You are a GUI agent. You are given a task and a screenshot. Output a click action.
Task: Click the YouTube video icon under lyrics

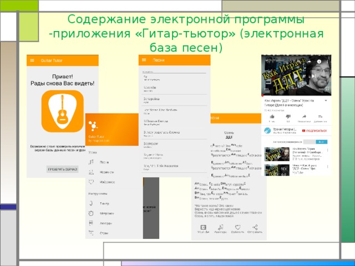coord(203,227)
